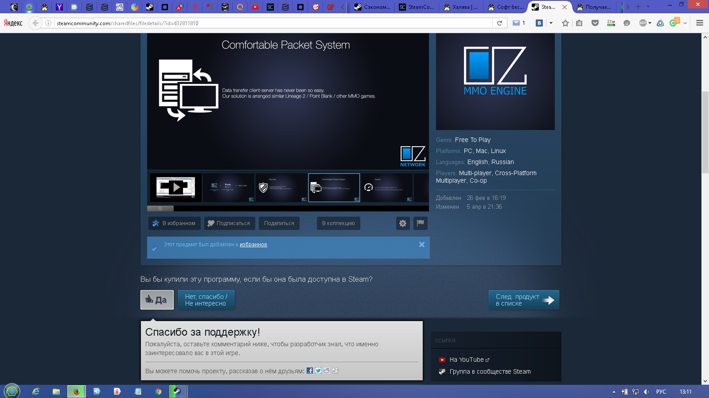Expand the Adblock Plus dropdown arrow

(x=650, y=23)
